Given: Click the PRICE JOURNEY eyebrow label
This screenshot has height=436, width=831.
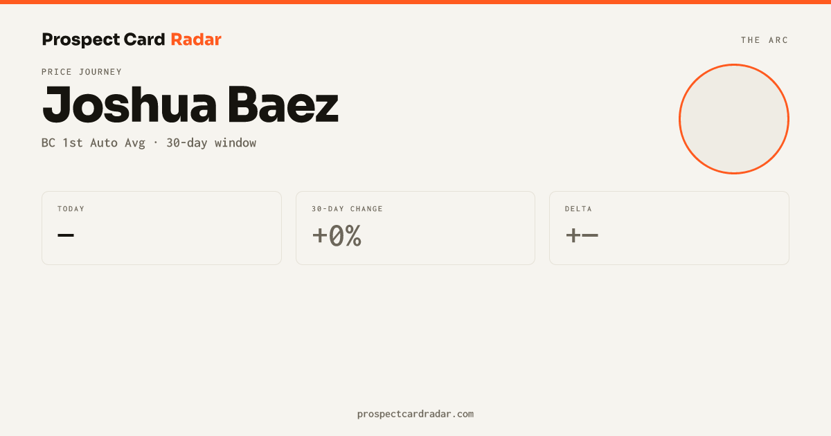Looking at the screenshot, I should (82, 72).
